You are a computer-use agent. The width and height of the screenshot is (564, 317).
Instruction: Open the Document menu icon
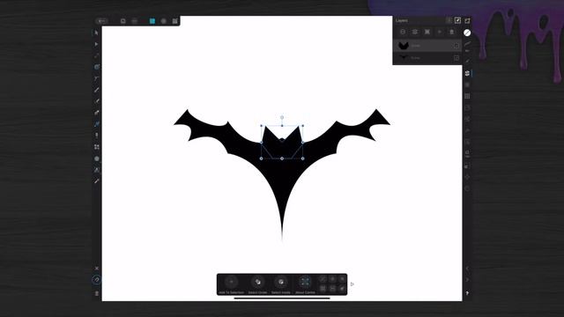coord(123,21)
